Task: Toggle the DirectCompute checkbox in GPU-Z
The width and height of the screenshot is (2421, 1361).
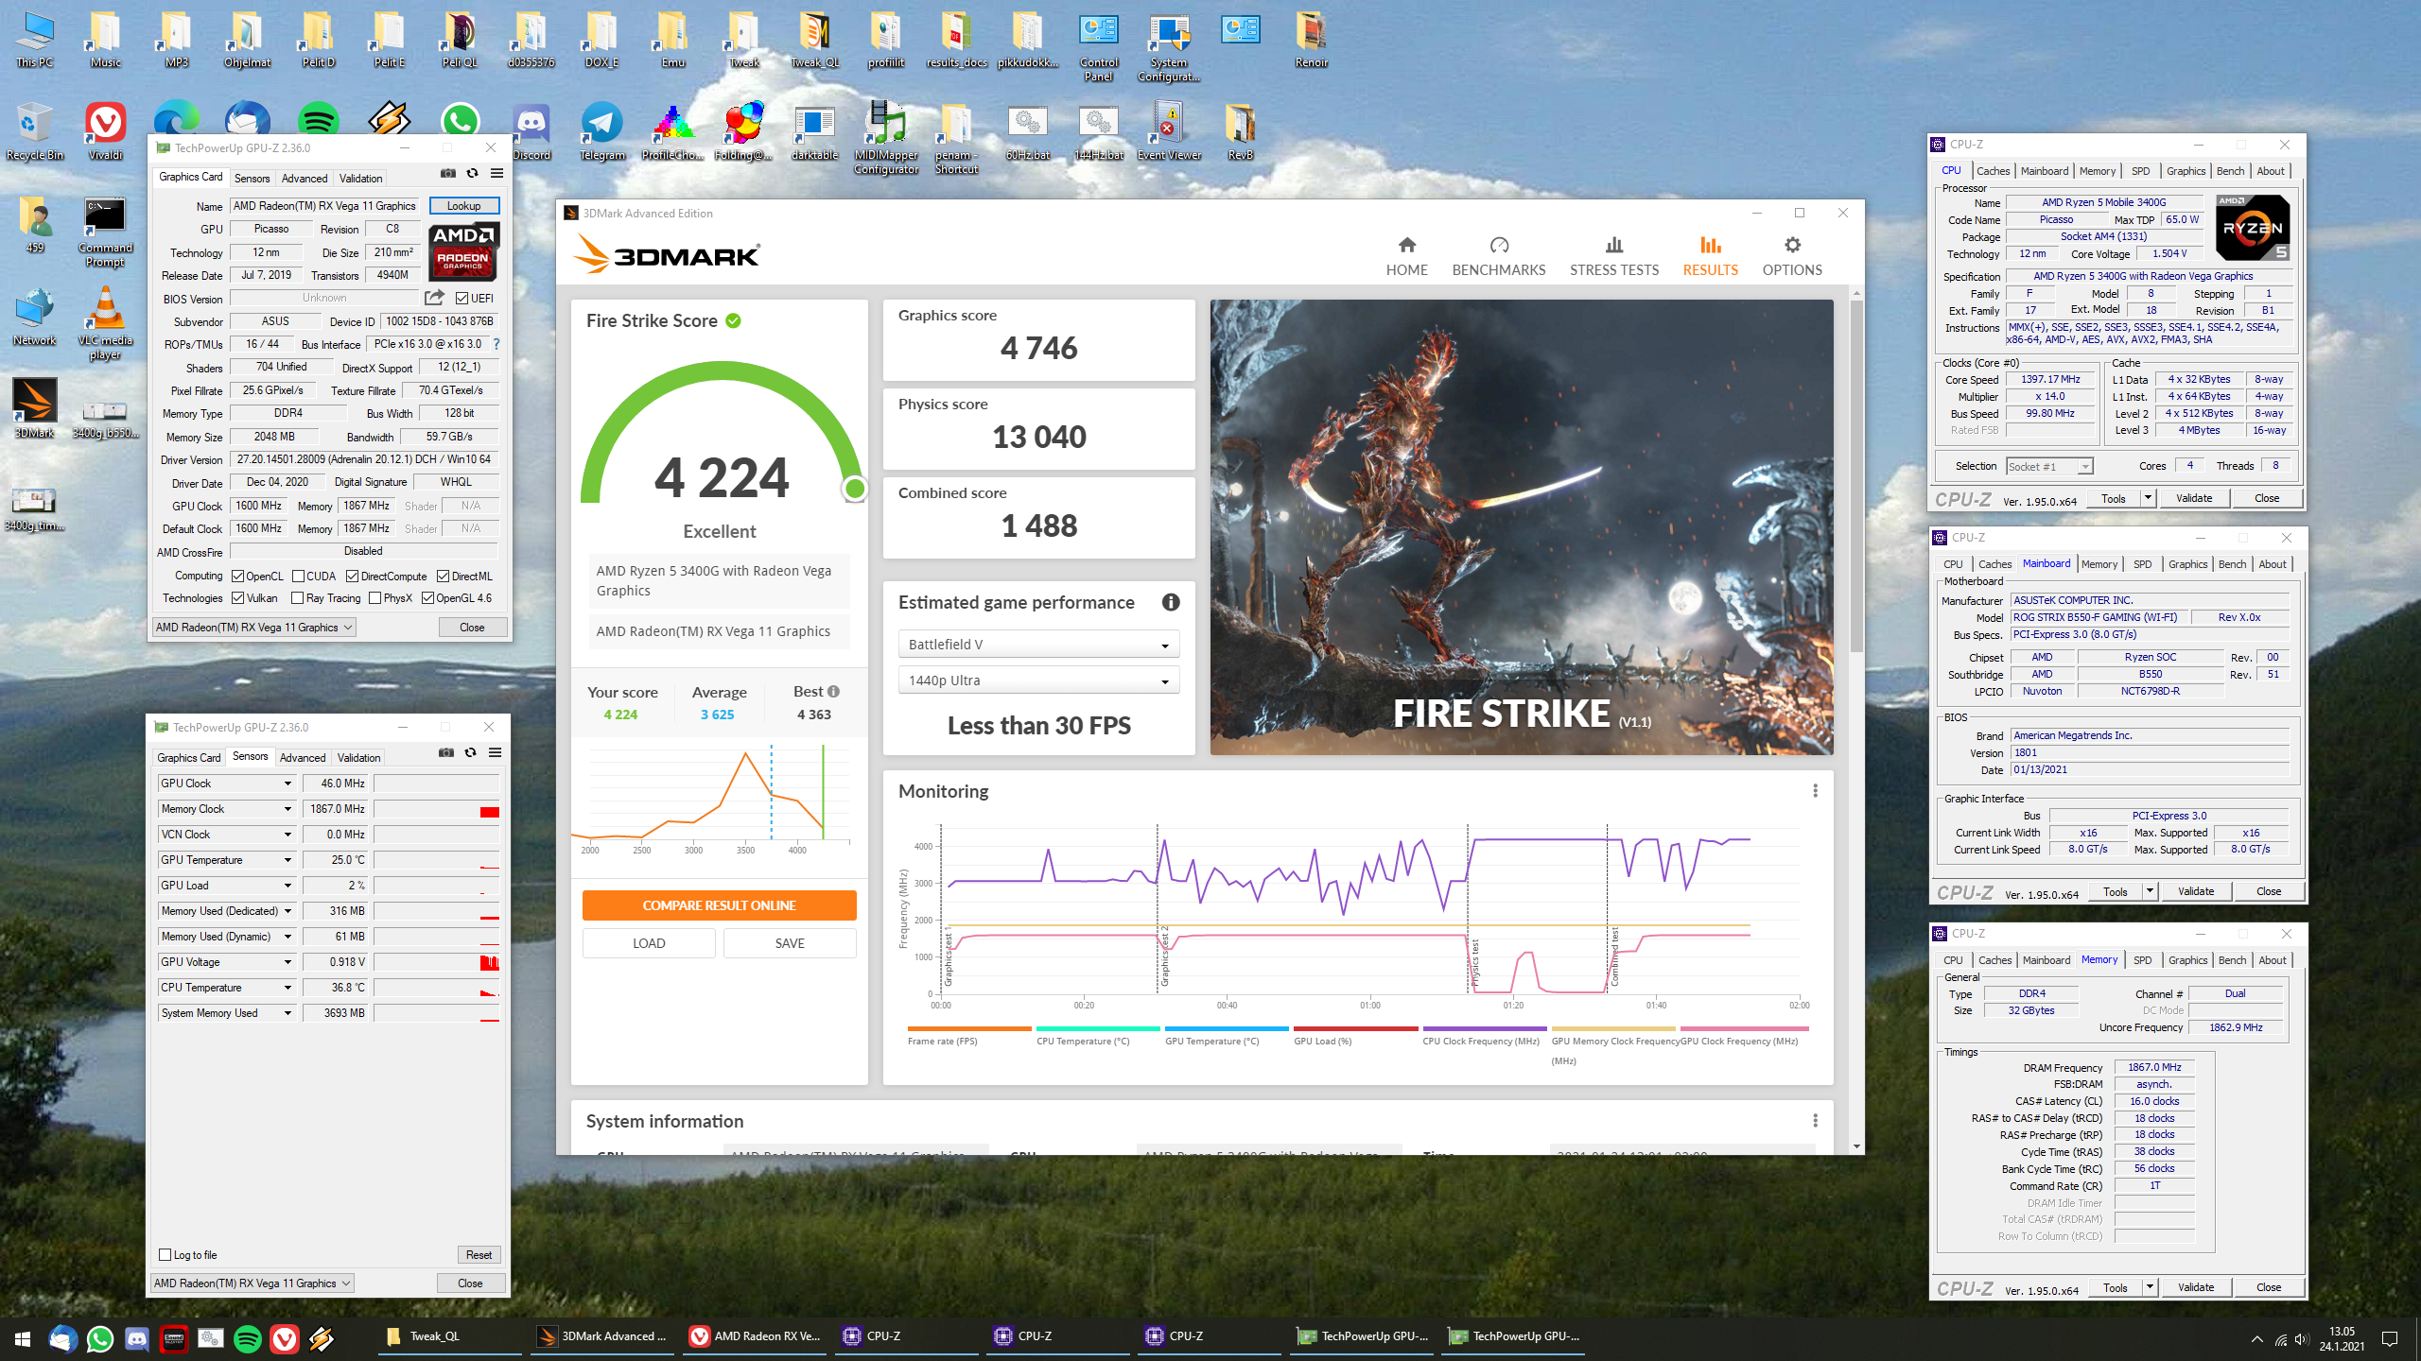Action: pos(353,577)
